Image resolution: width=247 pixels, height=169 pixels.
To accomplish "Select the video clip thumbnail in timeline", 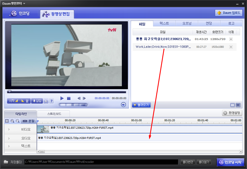I will [43, 129].
